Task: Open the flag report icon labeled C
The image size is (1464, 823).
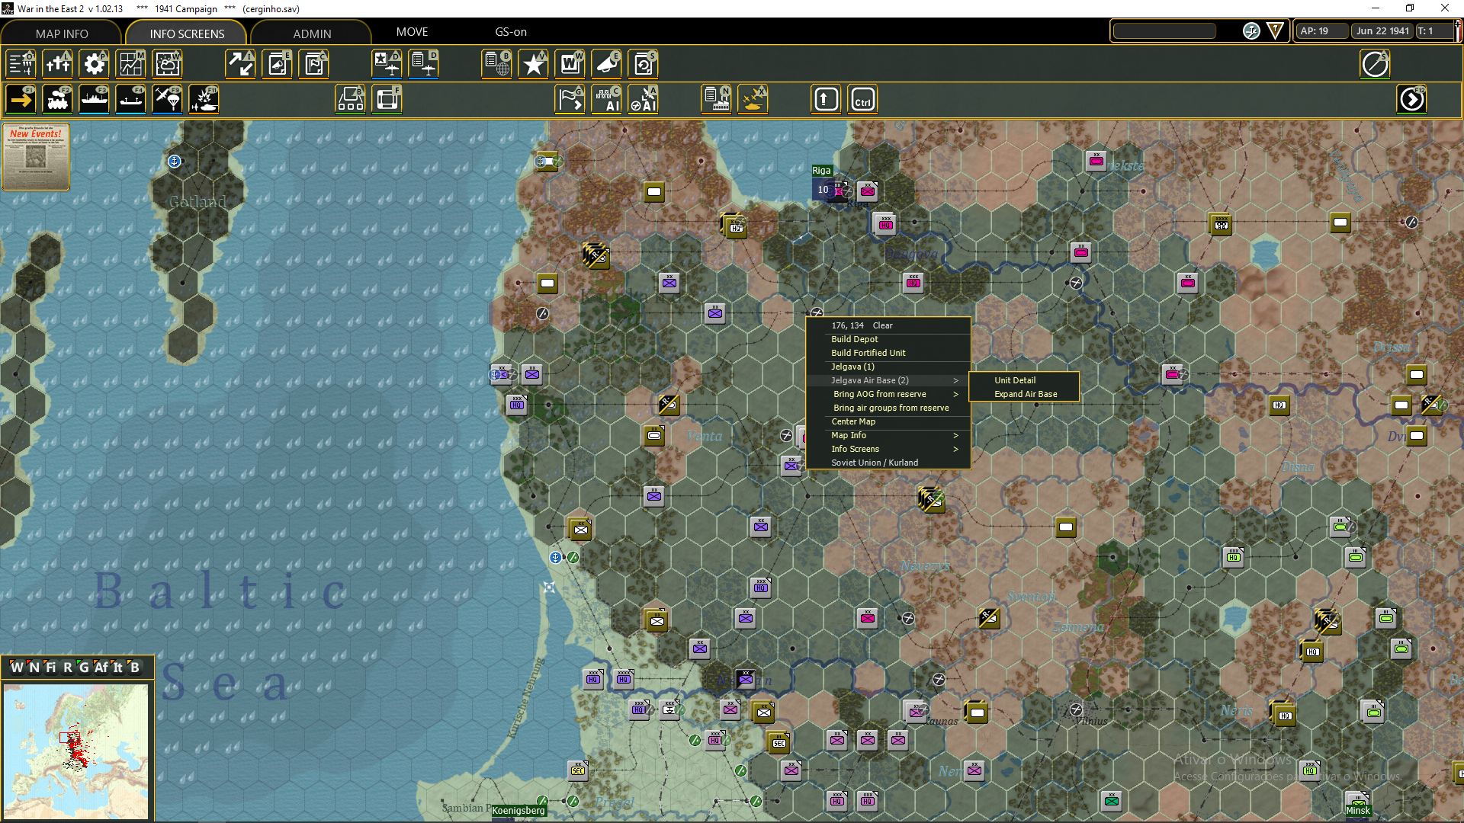Action: click(314, 64)
